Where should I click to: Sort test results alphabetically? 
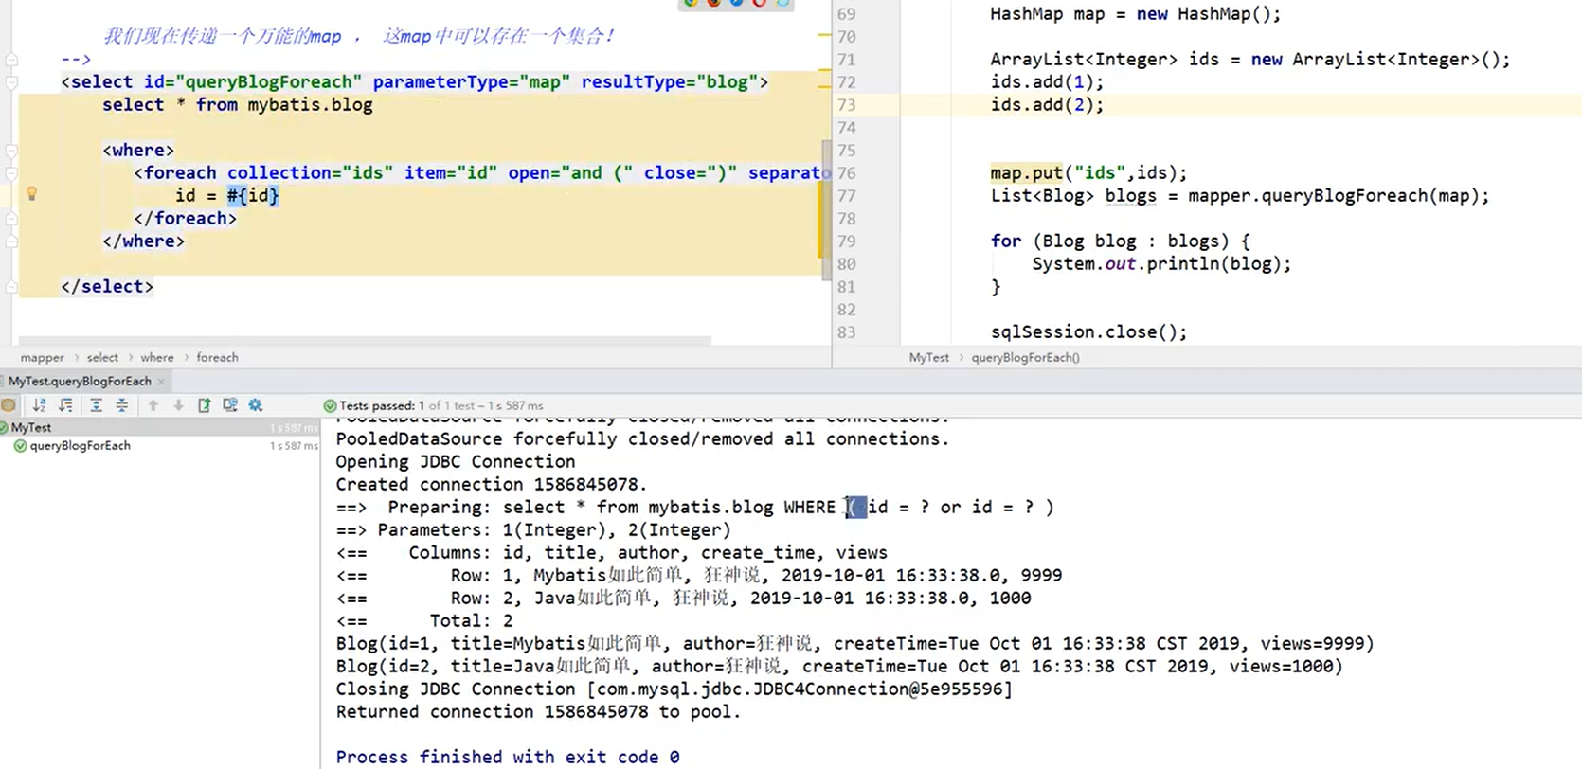[x=39, y=405]
